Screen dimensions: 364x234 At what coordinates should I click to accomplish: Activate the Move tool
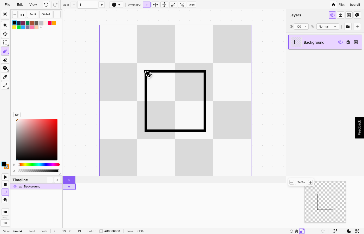tap(5, 34)
